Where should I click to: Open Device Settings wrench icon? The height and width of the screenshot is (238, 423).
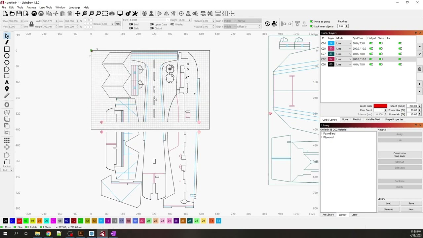tap(135, 14)
